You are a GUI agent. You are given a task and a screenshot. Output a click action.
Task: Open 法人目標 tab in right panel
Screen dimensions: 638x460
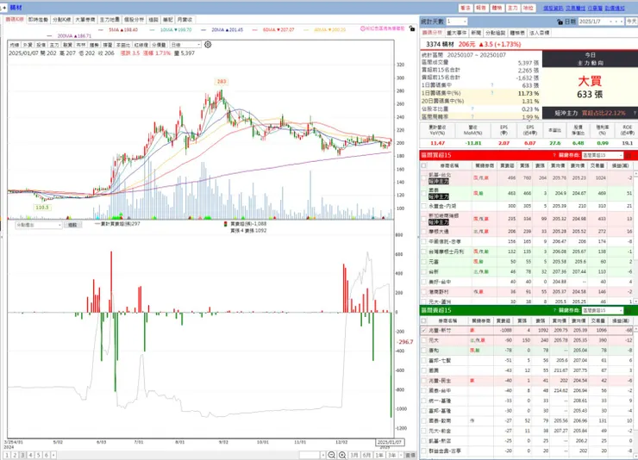540,33
